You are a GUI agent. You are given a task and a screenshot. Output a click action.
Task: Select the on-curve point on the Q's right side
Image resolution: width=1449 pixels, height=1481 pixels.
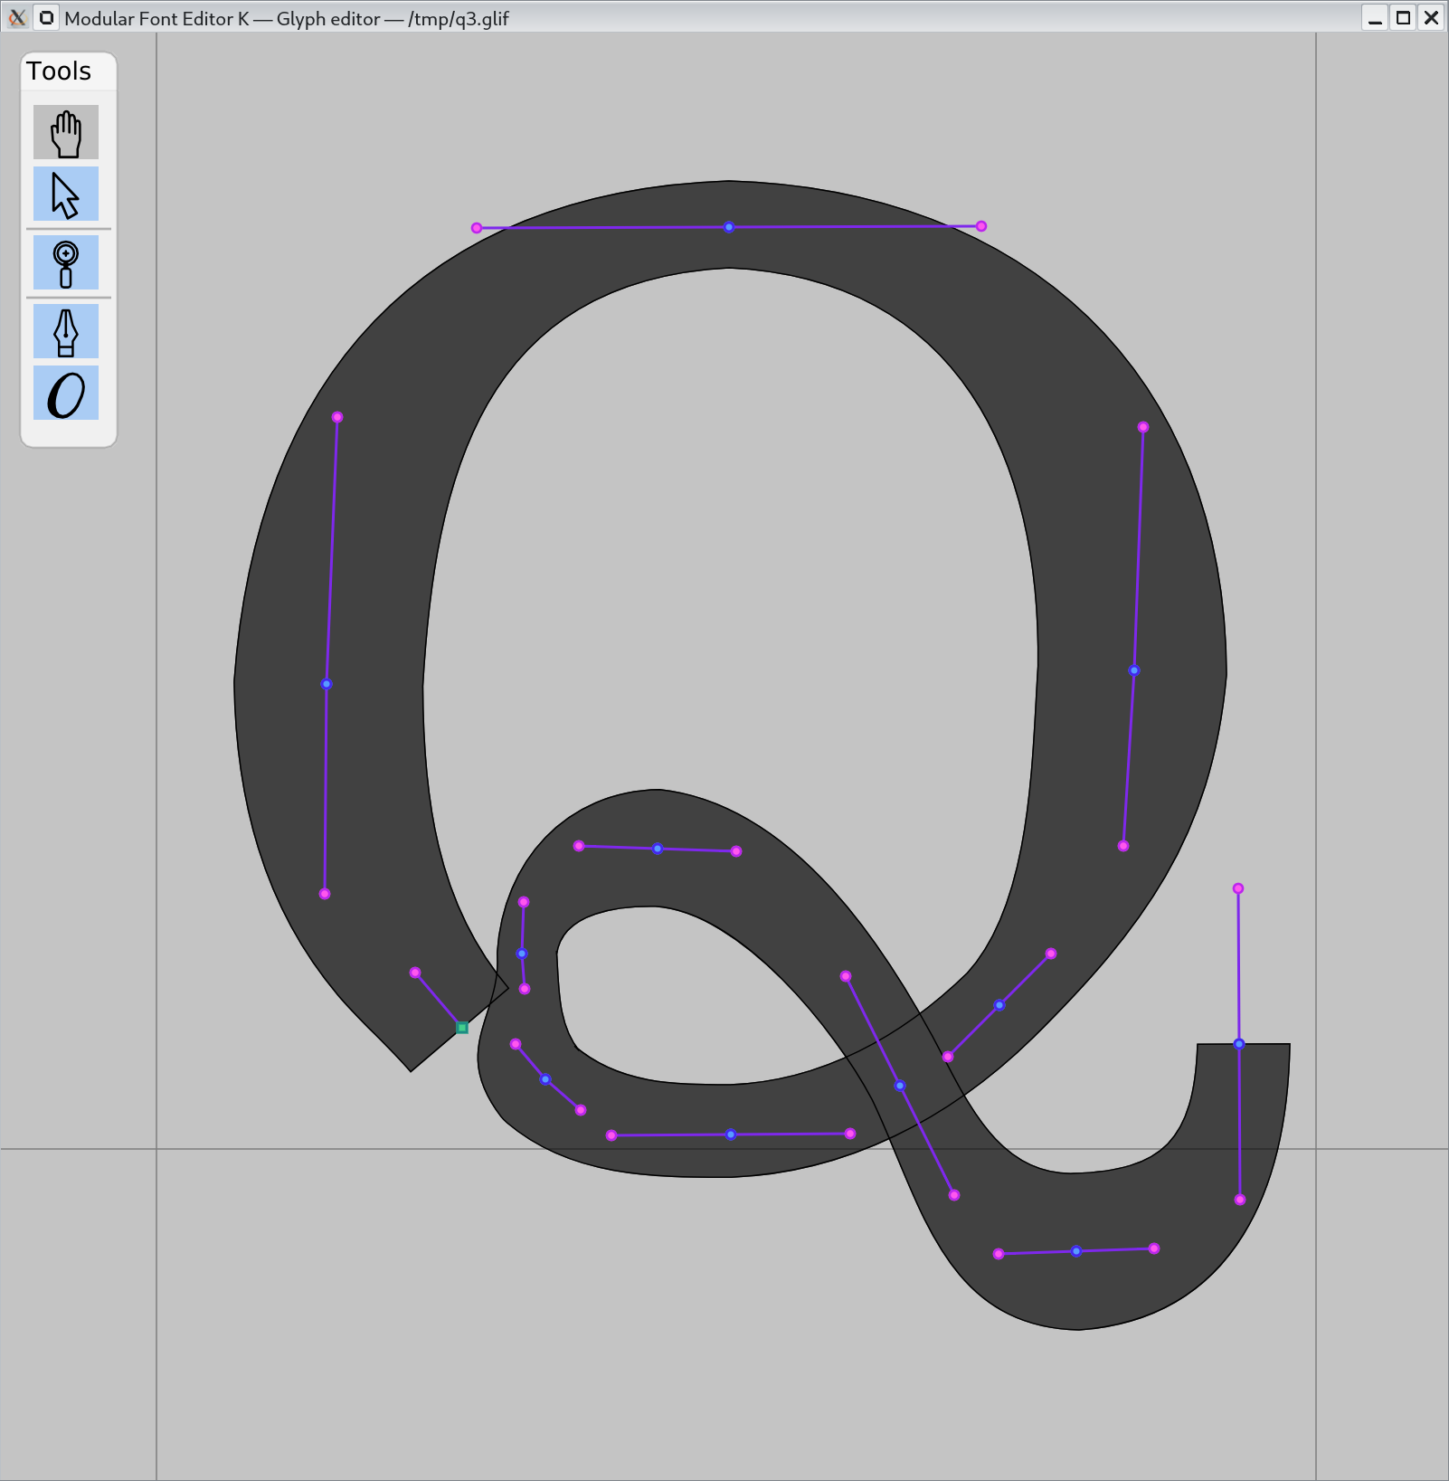1134,670
